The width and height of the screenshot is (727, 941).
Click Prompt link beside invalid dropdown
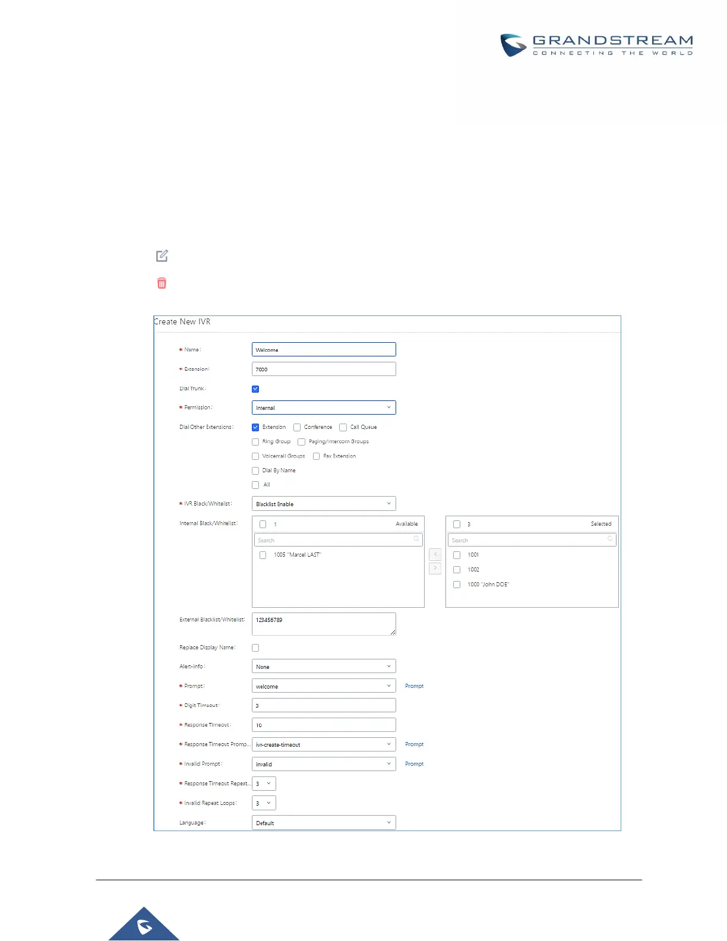coord(415,764)
